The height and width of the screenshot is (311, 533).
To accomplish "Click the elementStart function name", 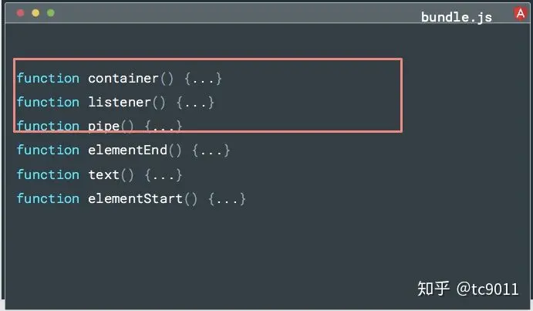I will [135, 198].
